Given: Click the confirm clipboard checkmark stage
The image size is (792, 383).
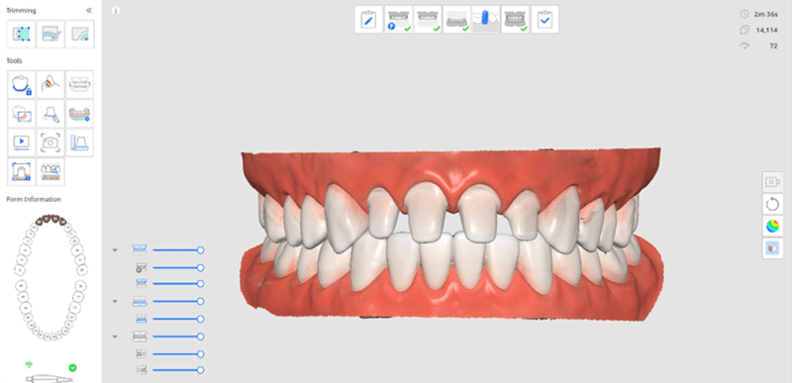Looking at the screenshot, I should click(x=545, y=20).
